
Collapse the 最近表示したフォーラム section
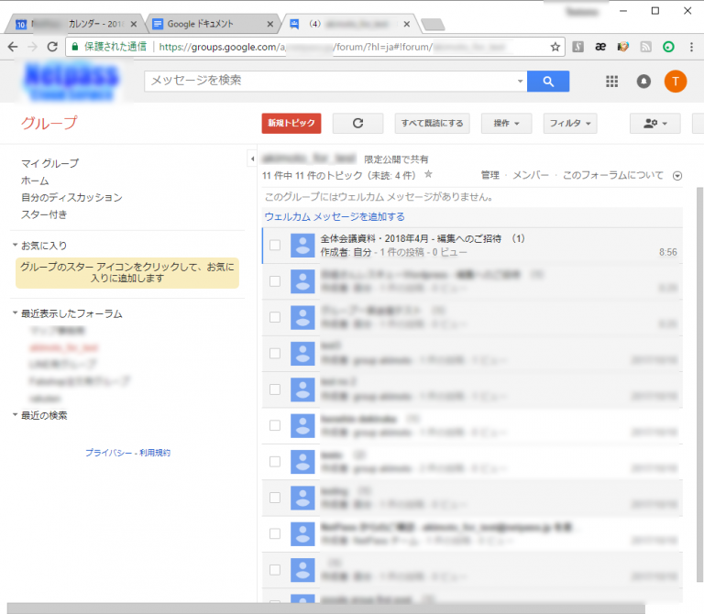16,313
